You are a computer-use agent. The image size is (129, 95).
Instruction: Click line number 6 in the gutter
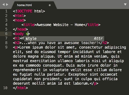coord(6,34)
